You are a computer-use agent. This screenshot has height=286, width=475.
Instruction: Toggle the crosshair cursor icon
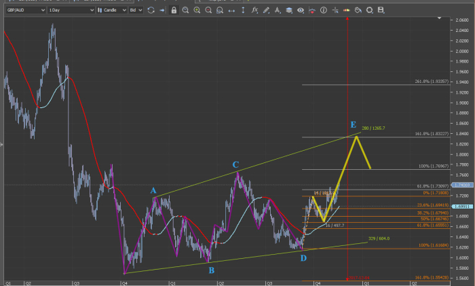coord(335,10)
